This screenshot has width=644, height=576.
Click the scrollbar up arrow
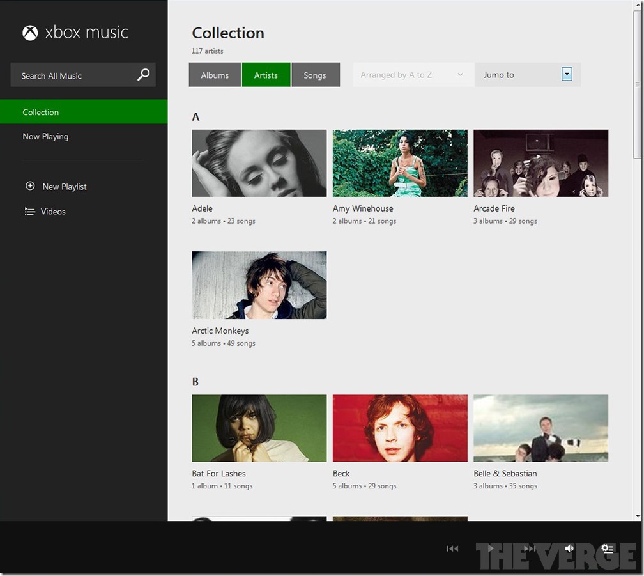[x=638, y=4]
